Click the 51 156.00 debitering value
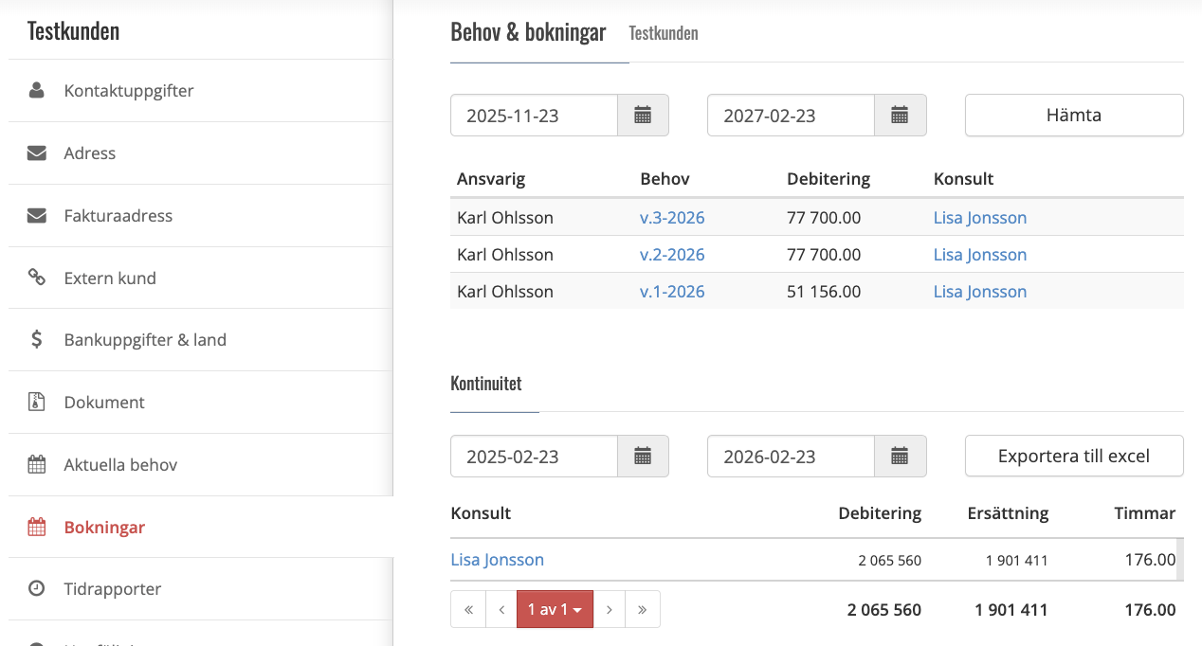 click(824, 292)
